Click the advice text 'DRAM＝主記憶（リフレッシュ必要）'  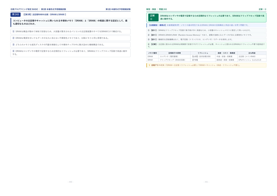[x=182, y=65]
